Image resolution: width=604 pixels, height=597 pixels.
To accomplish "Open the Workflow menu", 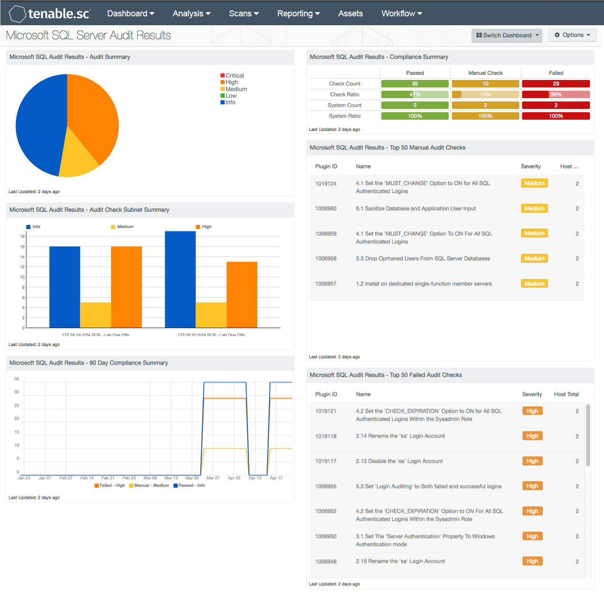I will (x=402, y=14).
